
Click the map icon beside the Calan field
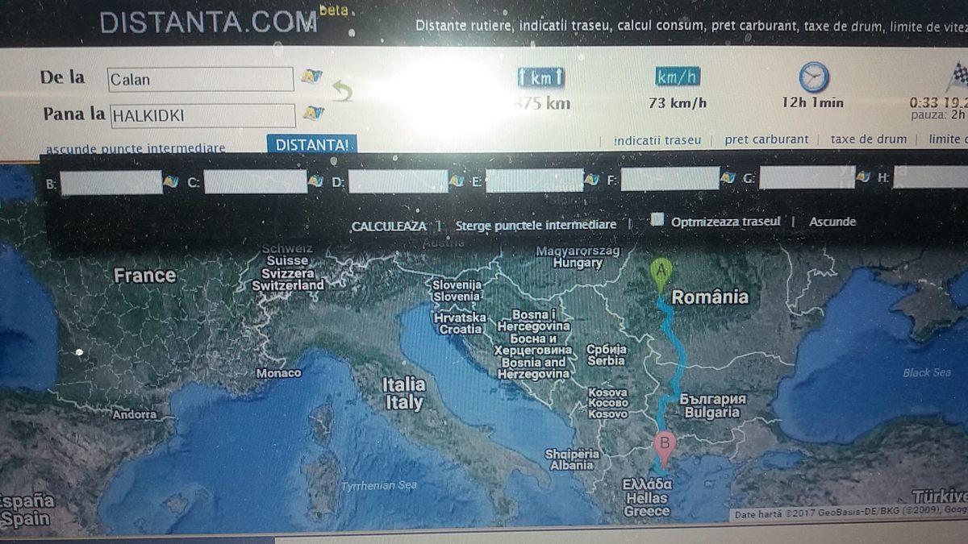coord(311,77)
